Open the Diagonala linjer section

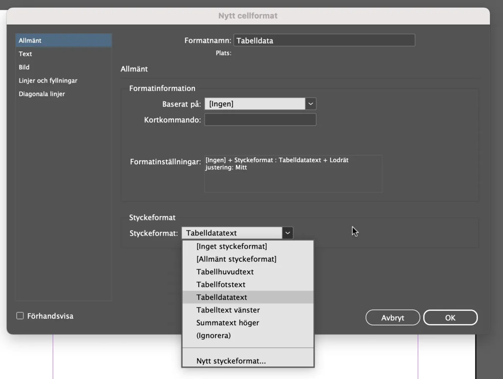coord(41,94)
